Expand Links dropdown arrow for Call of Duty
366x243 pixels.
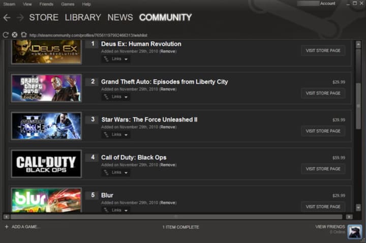click(x=126, y=173)
